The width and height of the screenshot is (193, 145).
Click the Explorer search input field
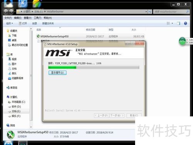pyautogui.click(x=169, y=12)
